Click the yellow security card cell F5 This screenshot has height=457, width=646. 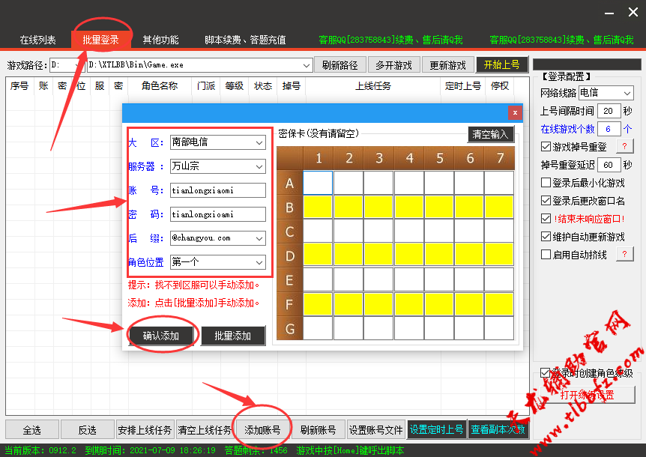click(x=438, y=304)
